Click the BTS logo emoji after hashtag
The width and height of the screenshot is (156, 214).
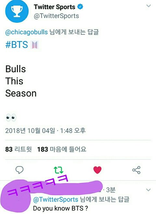pyautogui.click(x=35, y=45)
